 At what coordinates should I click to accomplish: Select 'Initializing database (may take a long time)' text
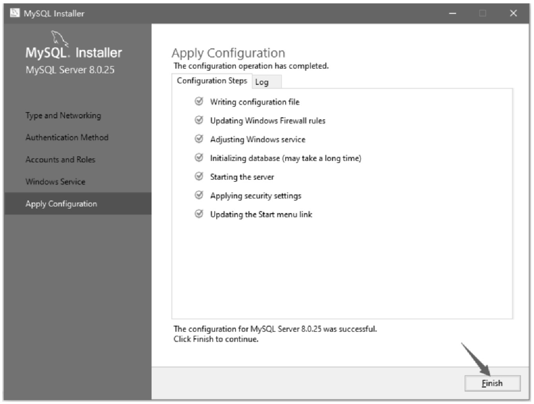pyautogui.click(x=285, y=158)
